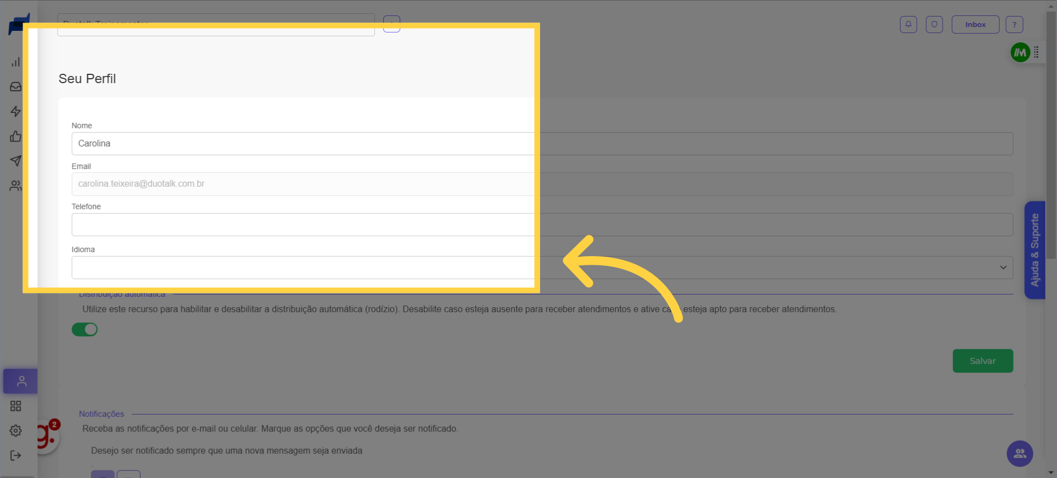This screenshot has height=478, width=1057.
Task: Select the profile user tab in sidebar
Action: pos(21,381)
